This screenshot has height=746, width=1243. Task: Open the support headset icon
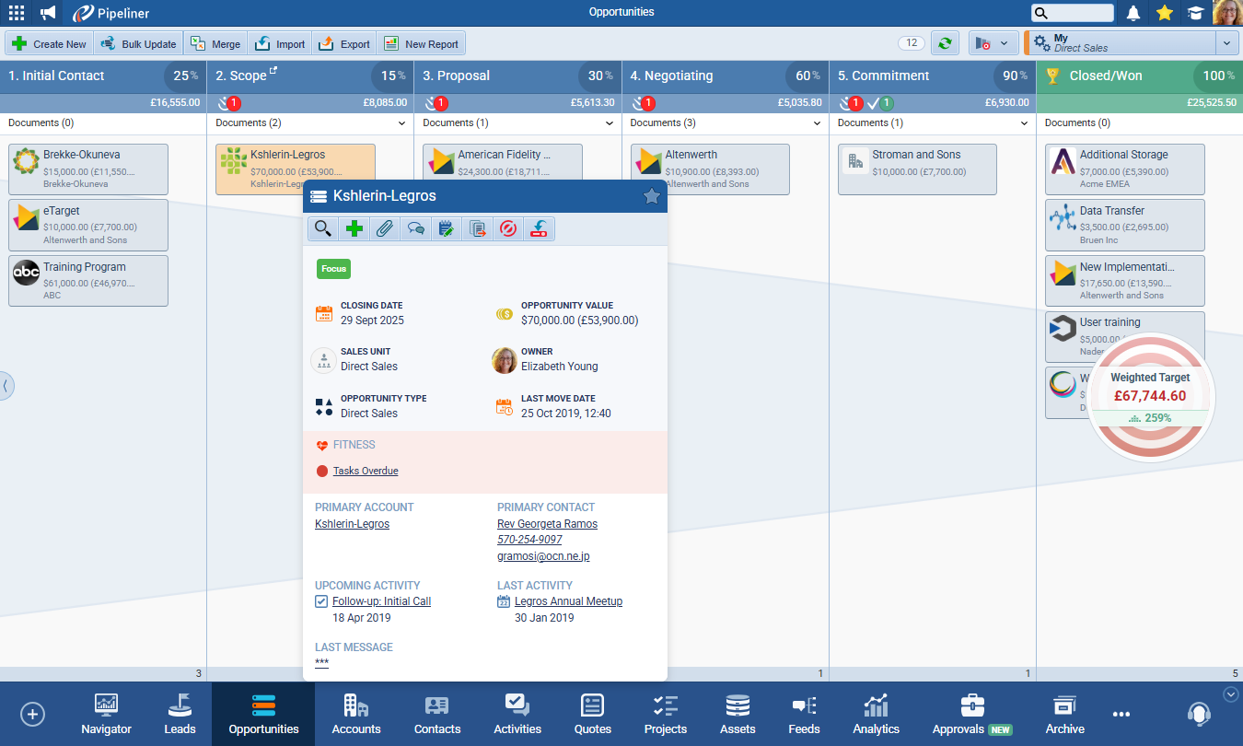(x=1199, y=714)
